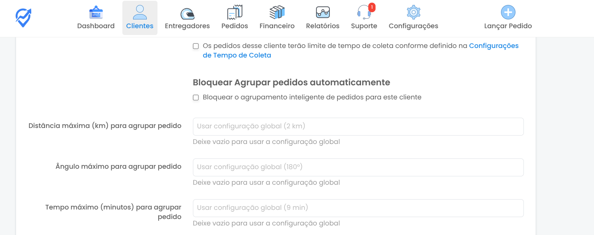Viewport: 594px width, 235px height.
Task: Check Bloquear o agrupamento inteligente checkbox
Action: [x=196, y=98]
